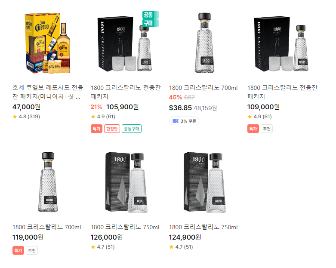
Task: Click the 추천 tag under 109,000원 item
Action: pos(267,129)
